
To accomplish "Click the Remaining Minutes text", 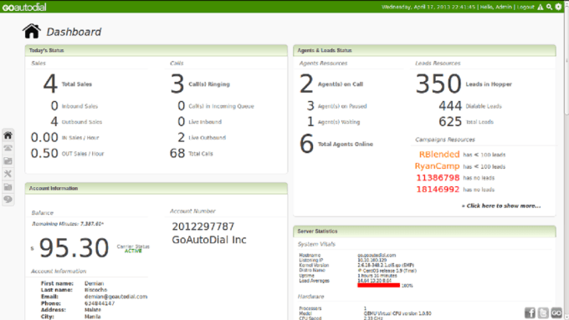I will [x=68, y=224].
